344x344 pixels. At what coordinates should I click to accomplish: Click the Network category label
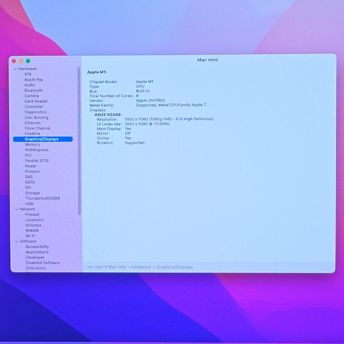point(27,209)
